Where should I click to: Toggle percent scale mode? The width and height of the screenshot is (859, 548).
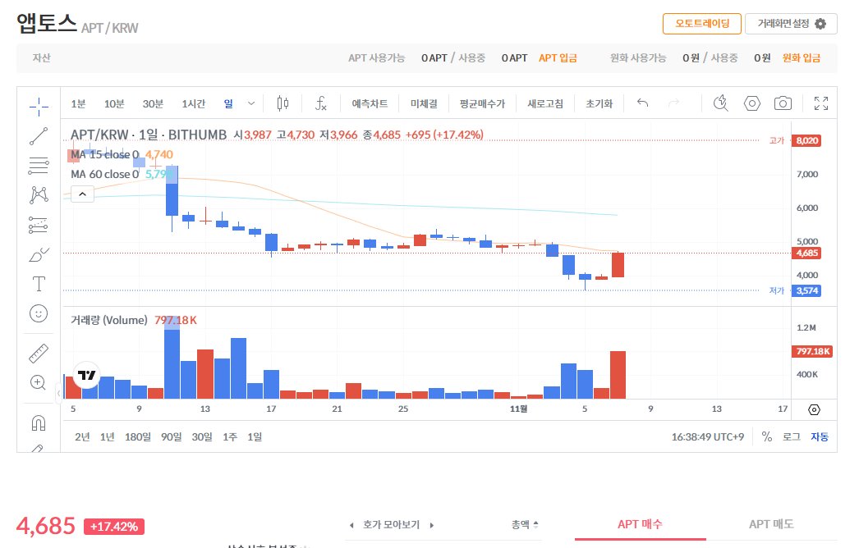[767, 437]
